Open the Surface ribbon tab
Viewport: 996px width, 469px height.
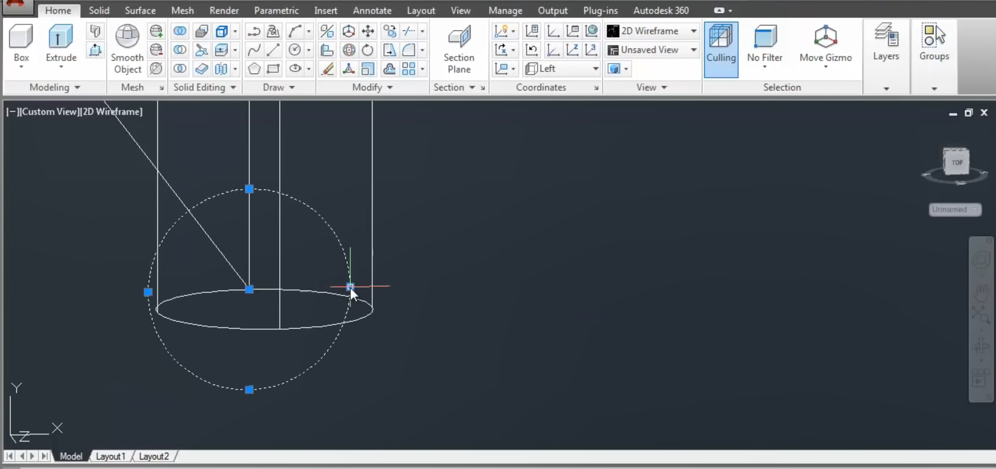coord(140,10)
